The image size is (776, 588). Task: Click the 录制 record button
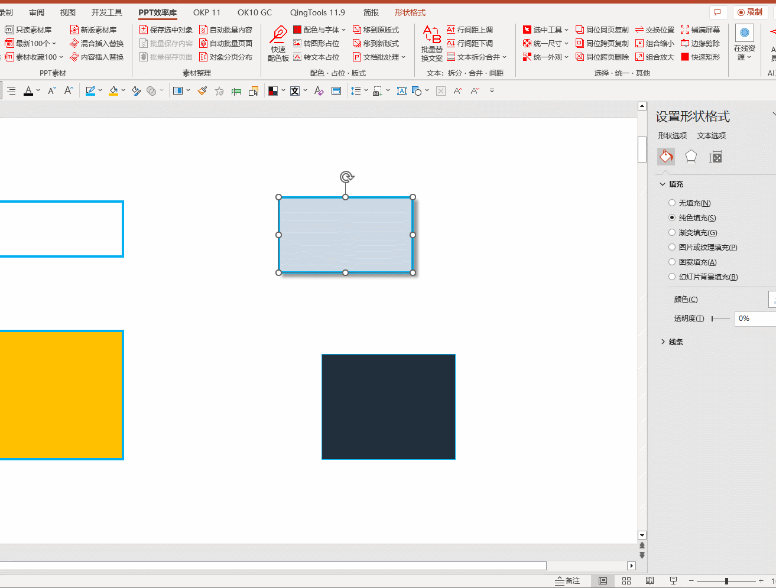pyautogui.click(x=751, y=12)
